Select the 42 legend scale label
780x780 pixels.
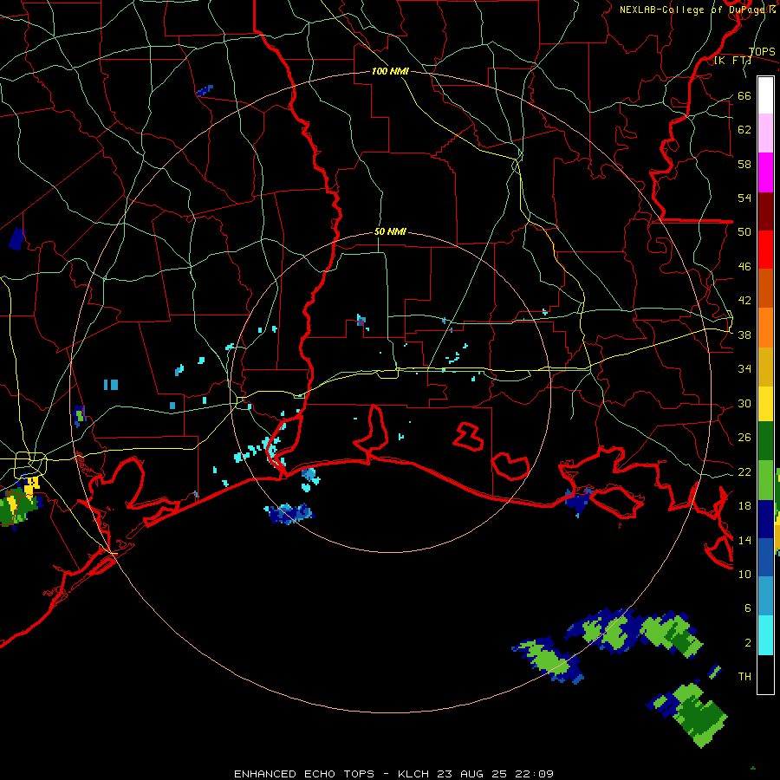(744, 301)
